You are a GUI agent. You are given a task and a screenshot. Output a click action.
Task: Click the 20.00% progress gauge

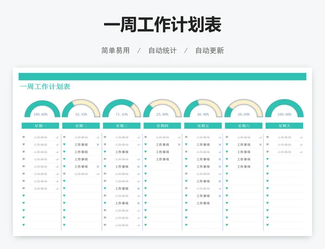click(x=244, y=108)
